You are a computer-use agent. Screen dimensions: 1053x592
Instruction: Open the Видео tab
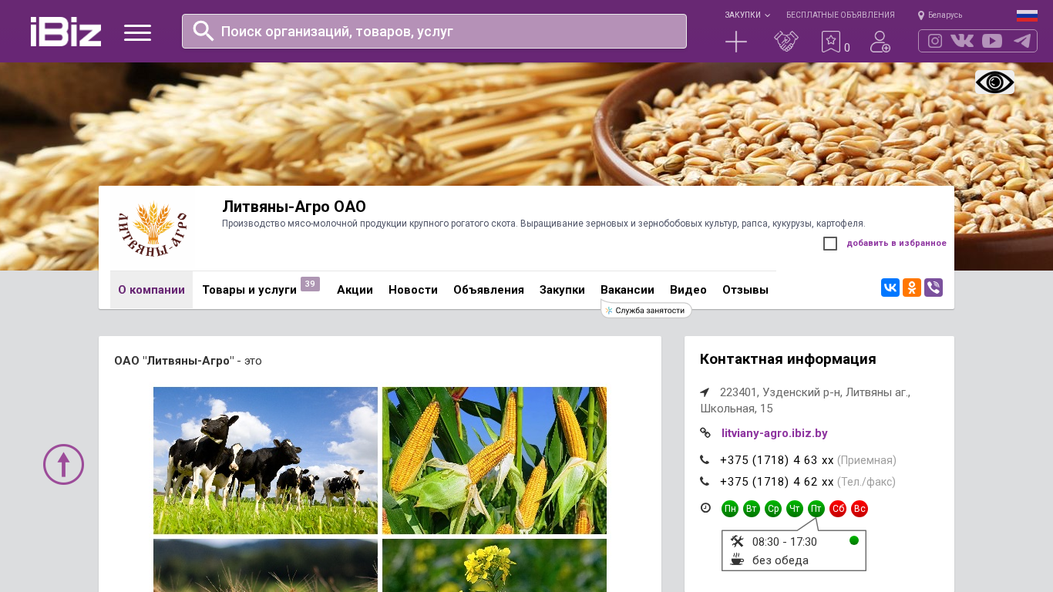688,290
